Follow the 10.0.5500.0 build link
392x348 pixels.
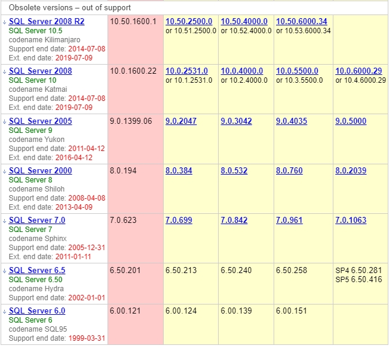click(297, 71)
